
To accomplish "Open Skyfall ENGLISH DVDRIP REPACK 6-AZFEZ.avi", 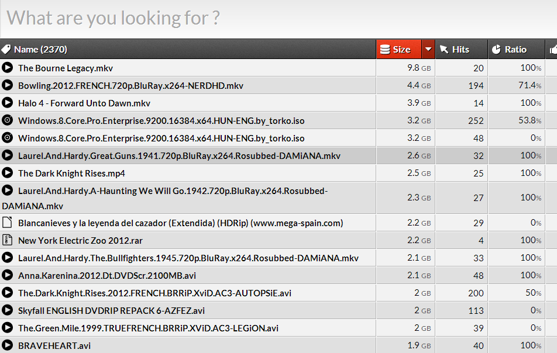I will pyautogui.click(x=111, y=311).
